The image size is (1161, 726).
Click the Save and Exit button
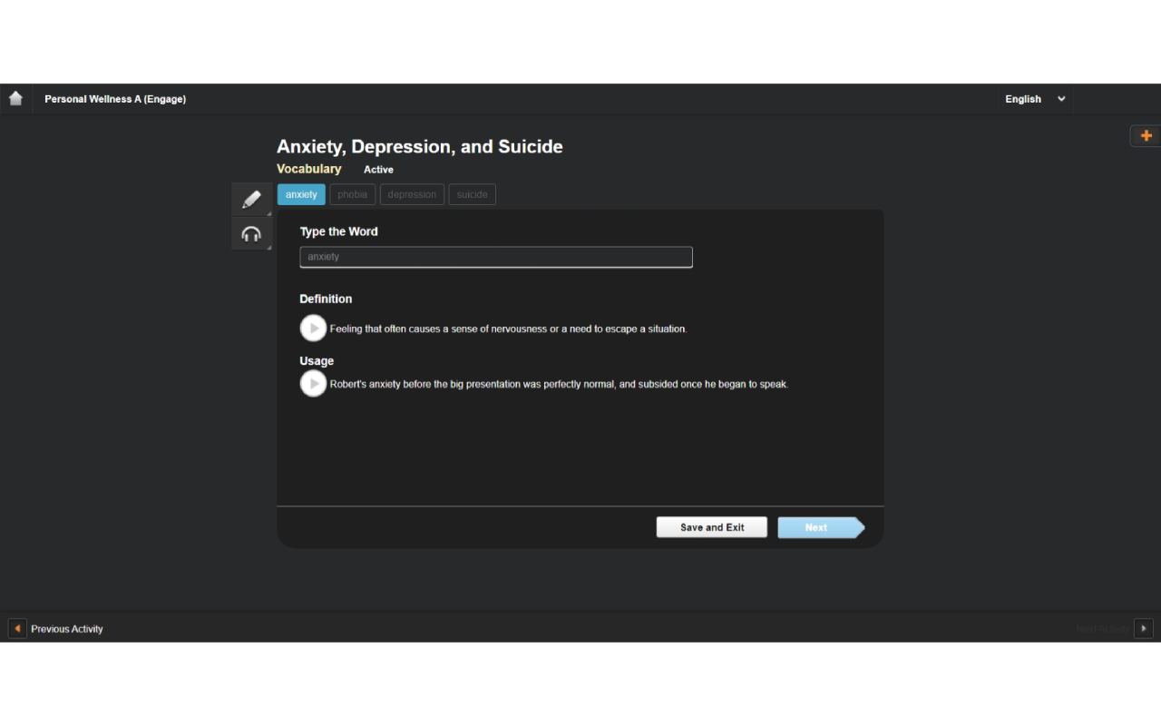711,526
